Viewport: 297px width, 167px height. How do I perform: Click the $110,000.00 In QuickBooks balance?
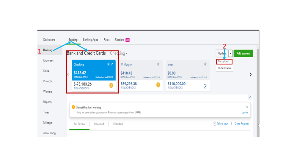pos(177,84)
